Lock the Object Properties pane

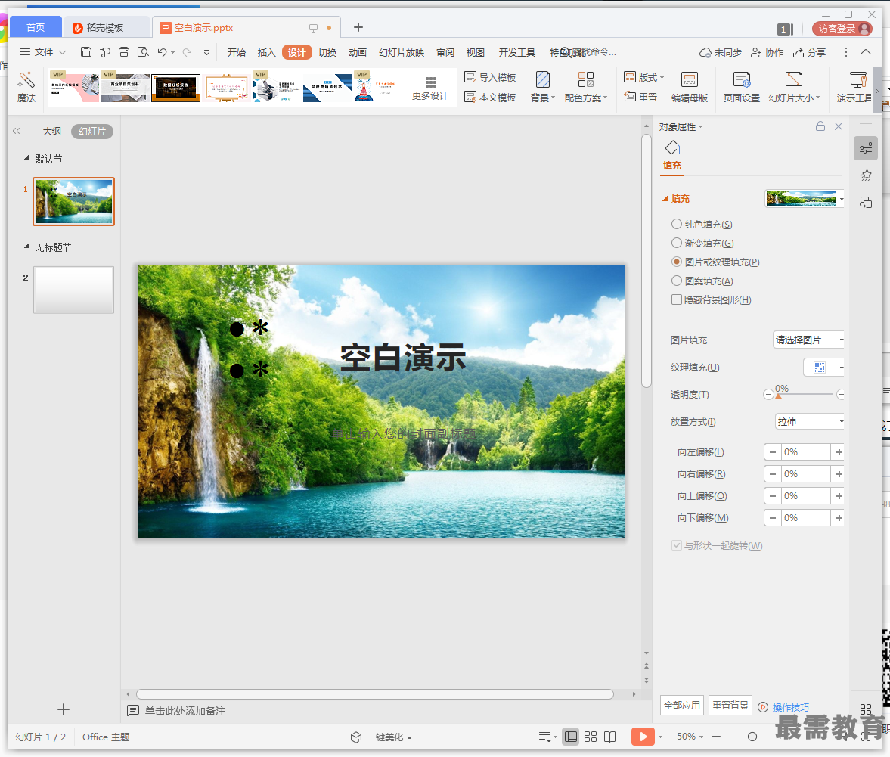(820, 126)
